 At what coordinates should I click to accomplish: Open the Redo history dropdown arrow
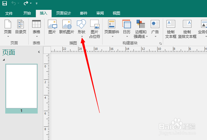(x=31, y=3)
